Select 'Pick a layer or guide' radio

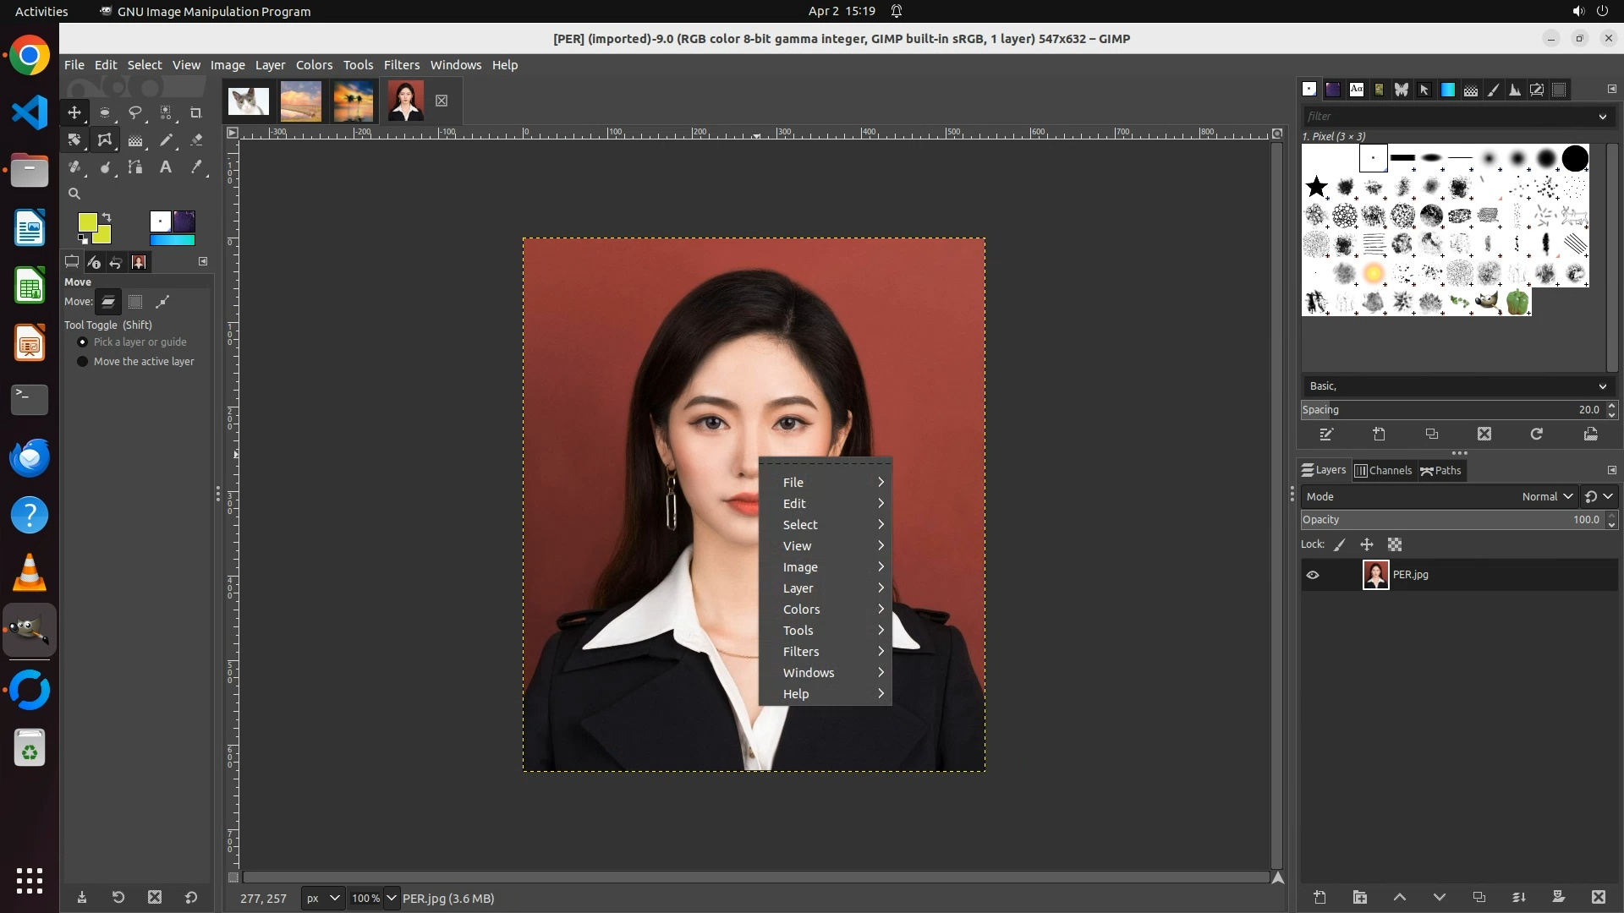[x=83, y=342]
